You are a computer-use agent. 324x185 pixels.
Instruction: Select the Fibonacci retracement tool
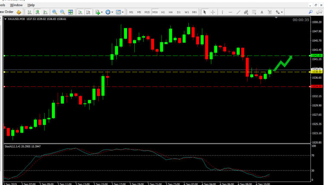click(254, 12)
